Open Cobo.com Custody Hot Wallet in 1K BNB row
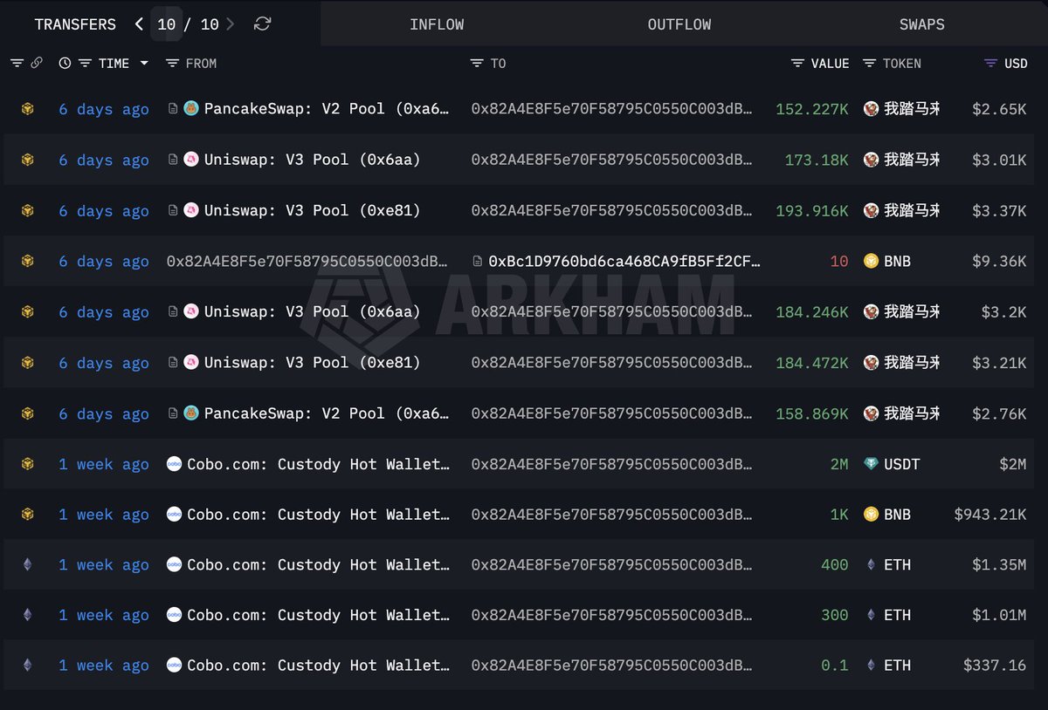The width and height of the screenshot is (1048, 710). click(319, 515)
